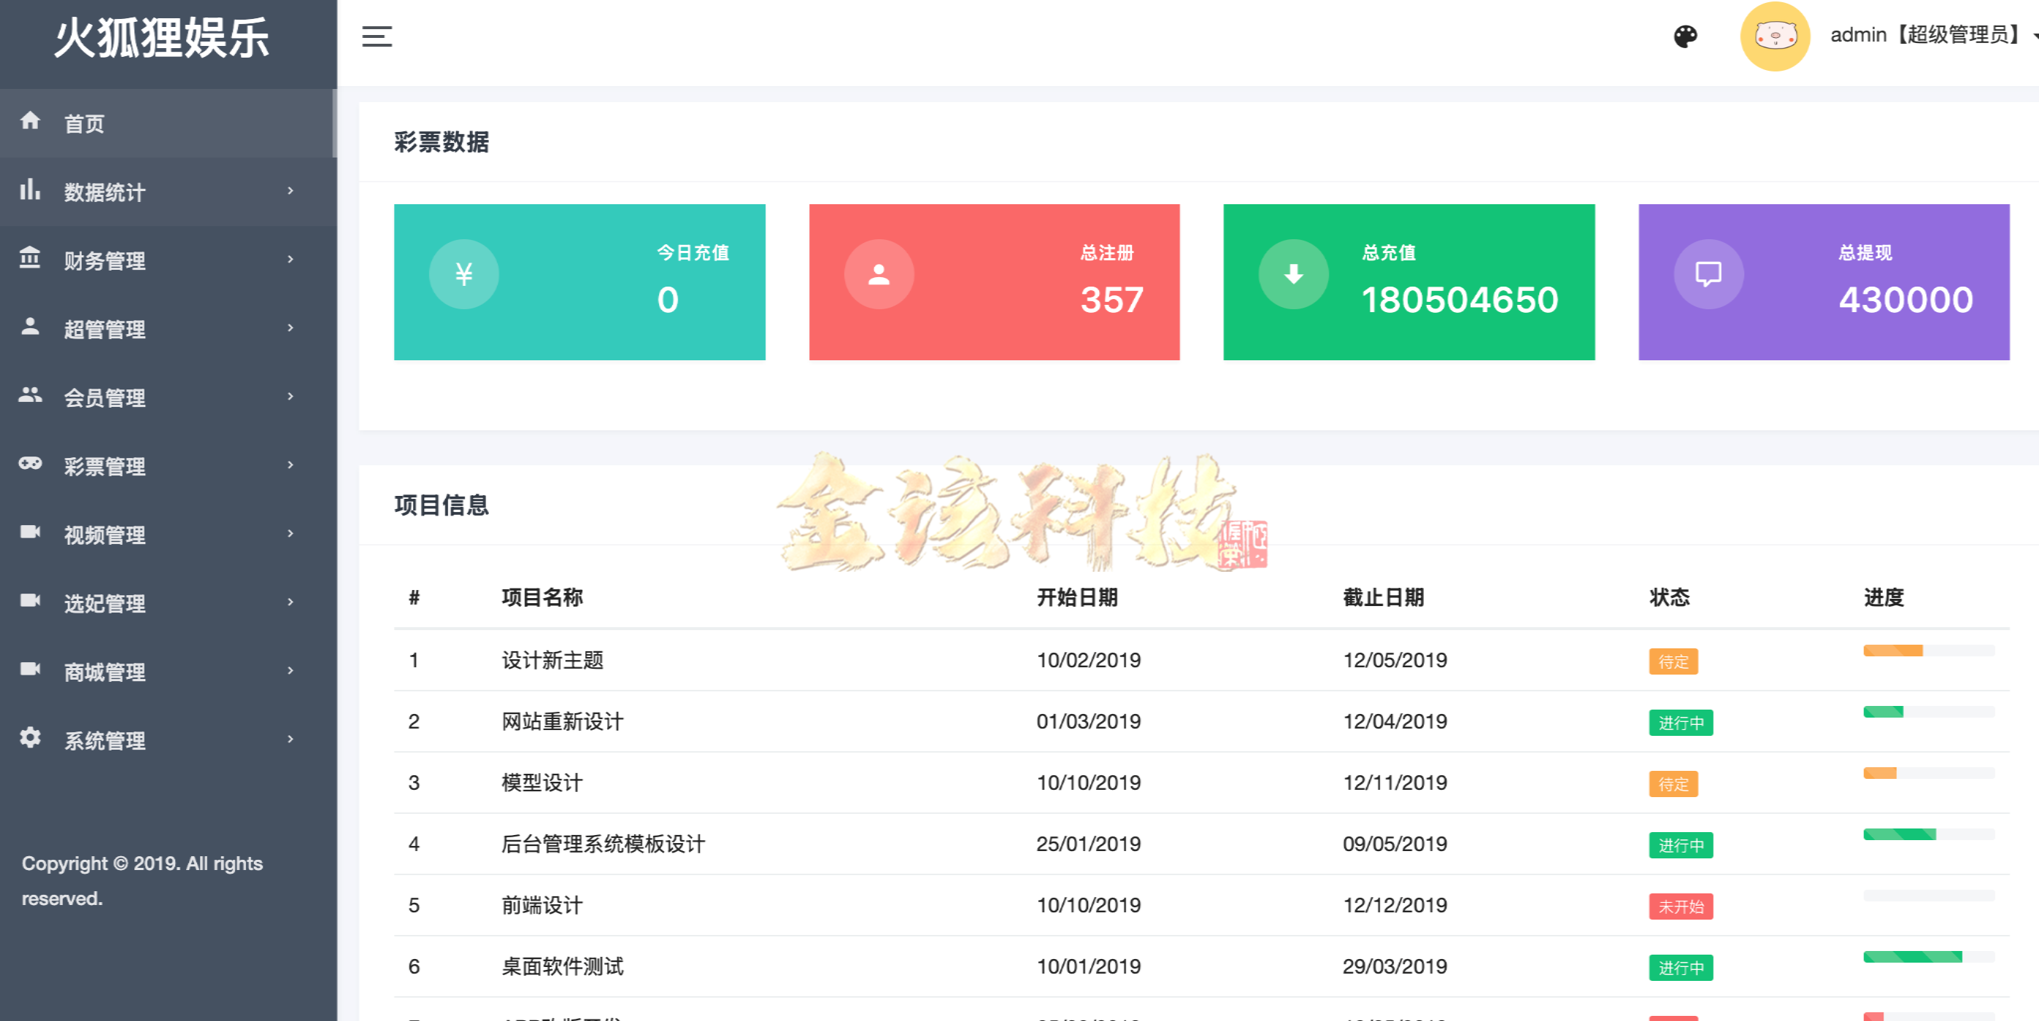
Task: Click the bank icon beside 财务管理
Action: (30, 259)
